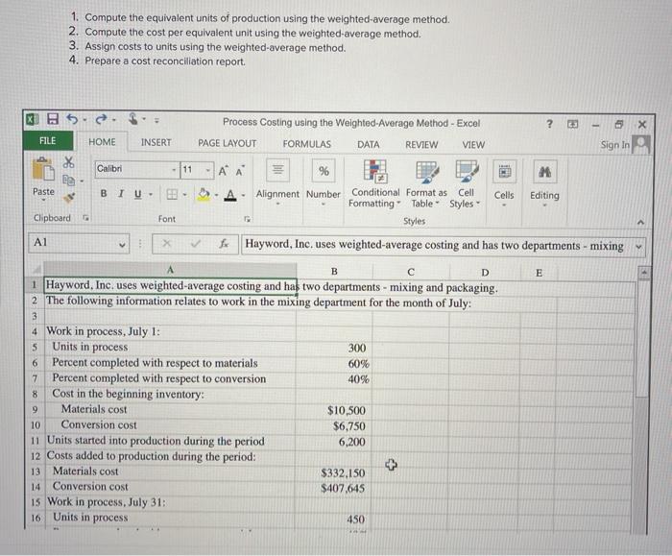This screenshot has height=556, width=672.
Task: Open the borders dropdown arrow
Action: click(184, 195)
